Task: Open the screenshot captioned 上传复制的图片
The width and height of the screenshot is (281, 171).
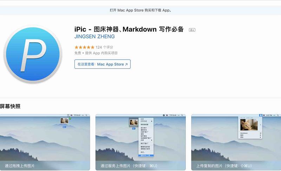Action: click(x=236, y=142)
